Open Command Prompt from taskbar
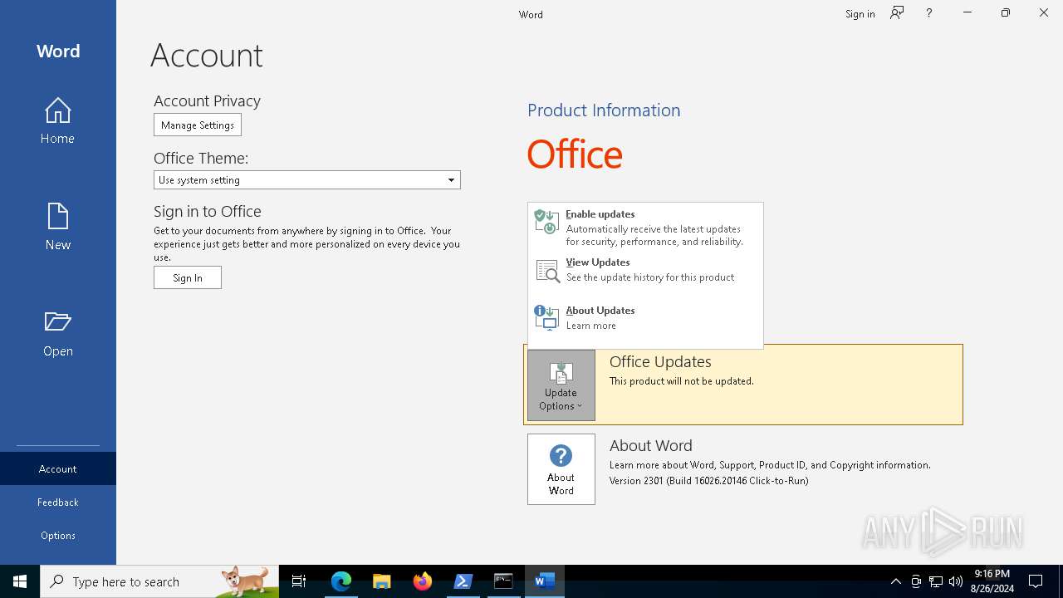Screen dimensions: 1063x598 pos(503,581)
